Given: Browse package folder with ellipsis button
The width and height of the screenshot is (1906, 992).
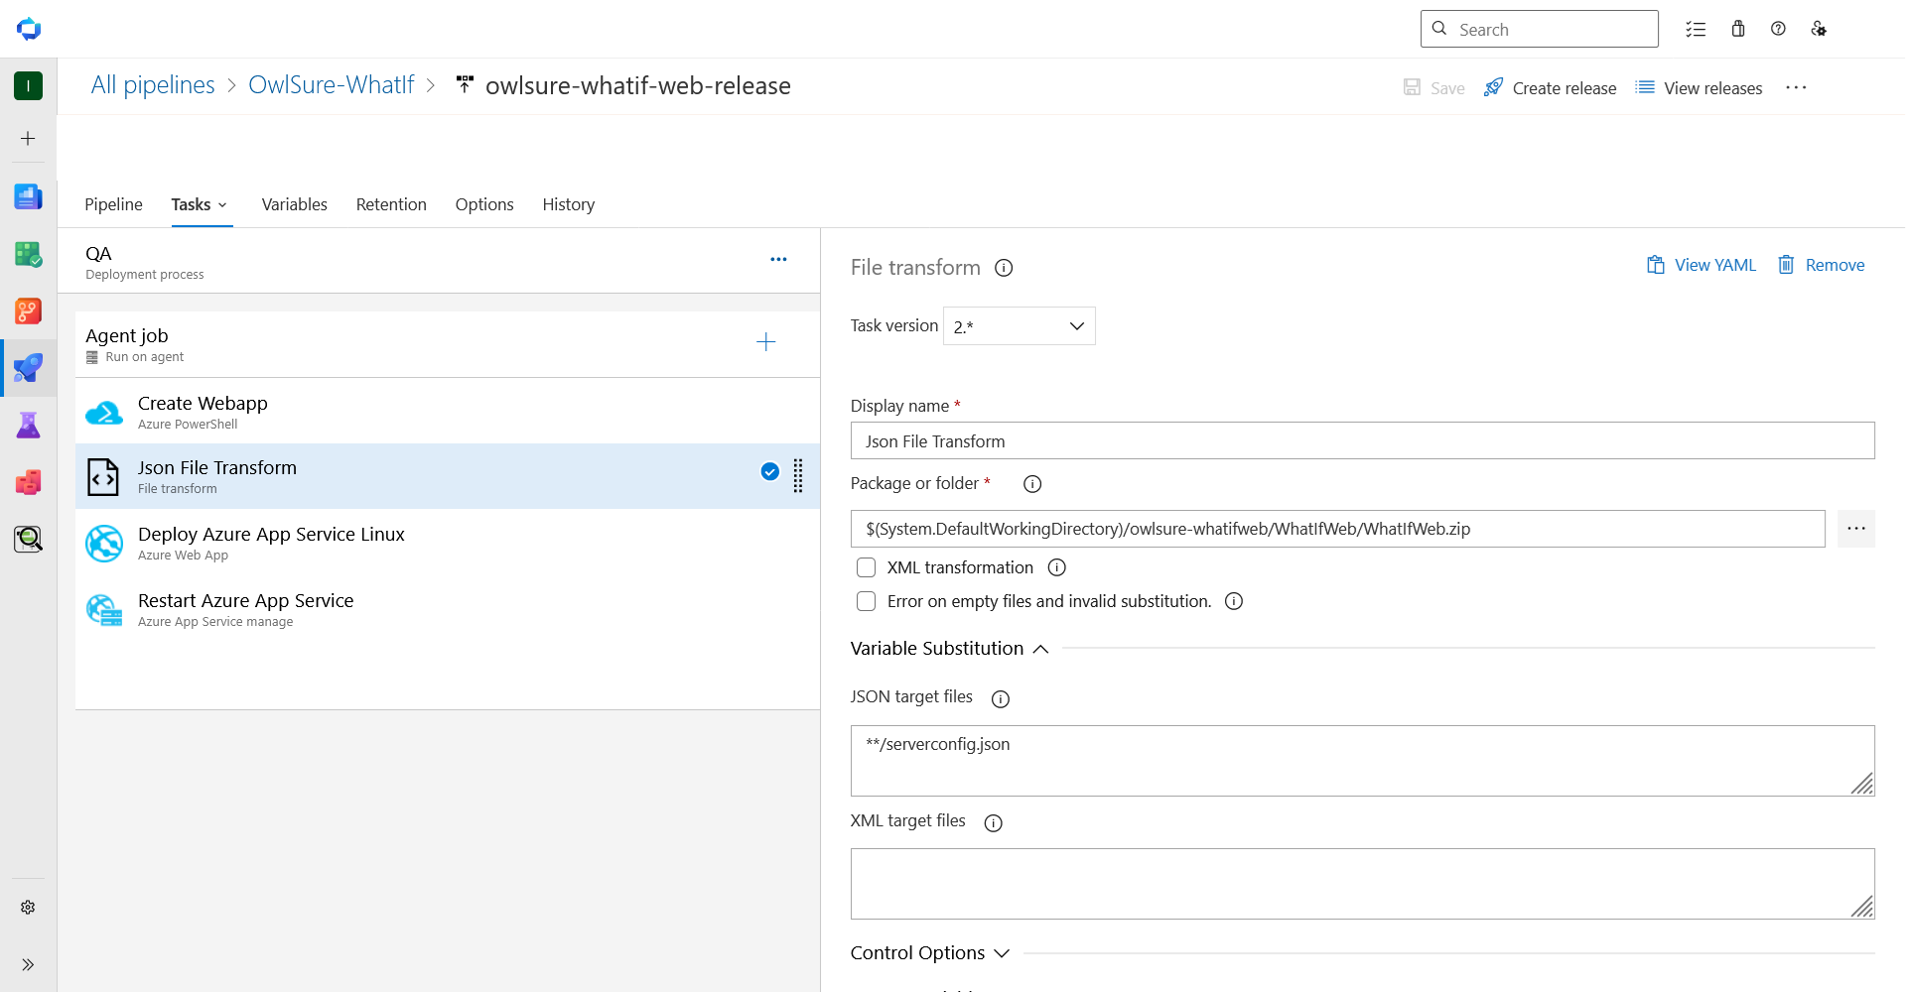Looking at the screenshot, I should [1856, 529].
